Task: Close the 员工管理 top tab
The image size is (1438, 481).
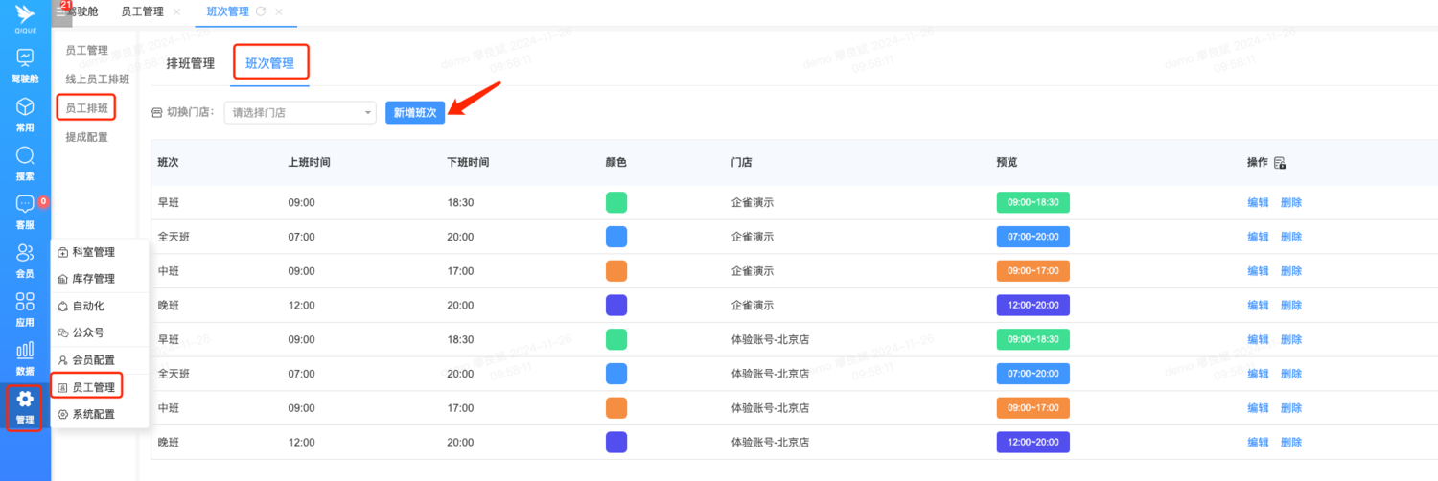Action: pyautogui.click(x=176, y=11)
